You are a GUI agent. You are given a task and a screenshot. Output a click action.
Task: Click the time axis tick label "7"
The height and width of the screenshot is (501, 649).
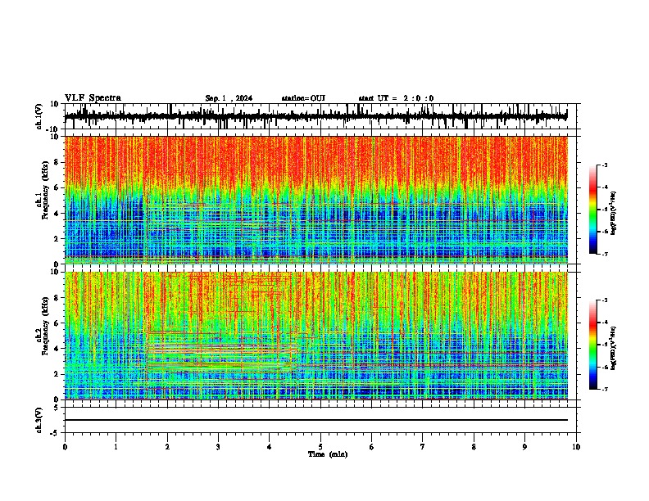point(423,447)
